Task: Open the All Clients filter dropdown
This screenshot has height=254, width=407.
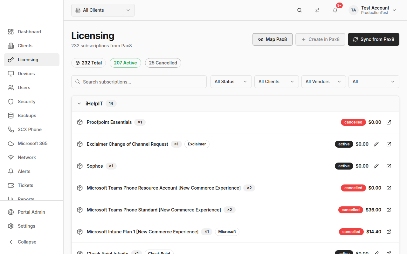Action: pos(277,82)
